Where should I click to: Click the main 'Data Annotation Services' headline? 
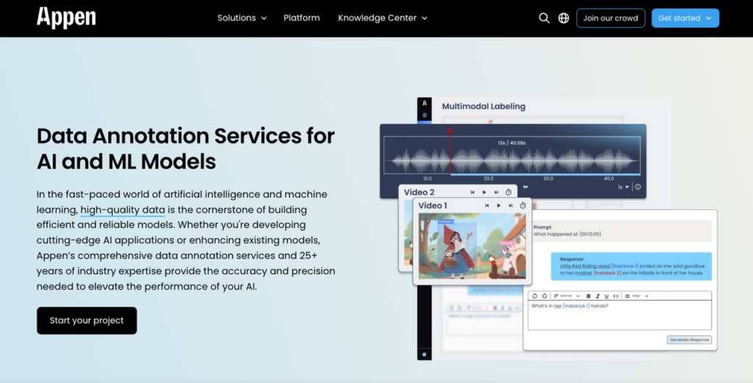click(185, 148)
